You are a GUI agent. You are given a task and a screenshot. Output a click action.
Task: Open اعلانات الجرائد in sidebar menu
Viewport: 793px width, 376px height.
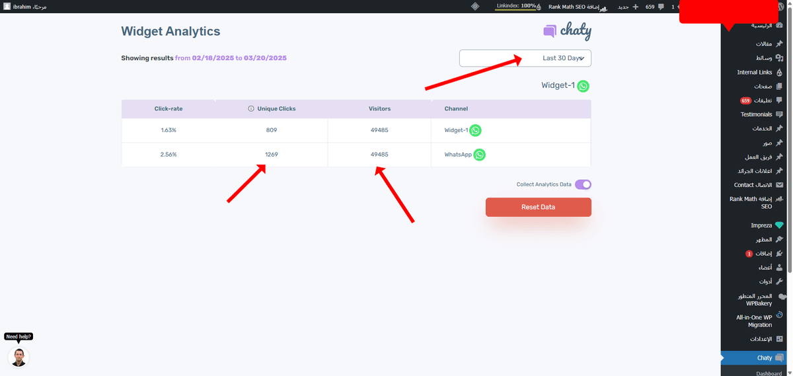755,170
